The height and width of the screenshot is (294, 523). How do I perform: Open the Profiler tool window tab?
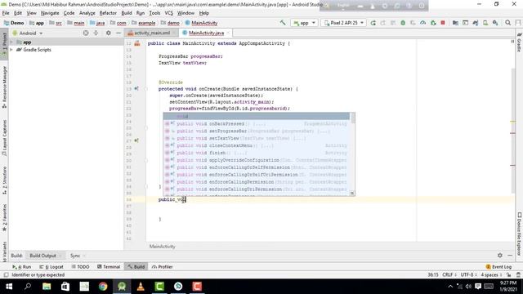click(162, 267)
